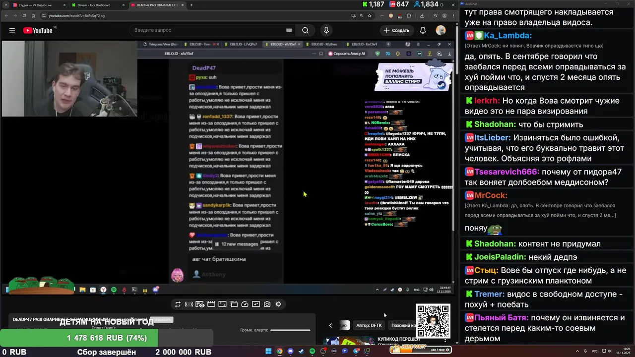Expand hidden system tray icons chevron
The width and height of the screenshot is (635, 357).
click(x=577, y=352)
